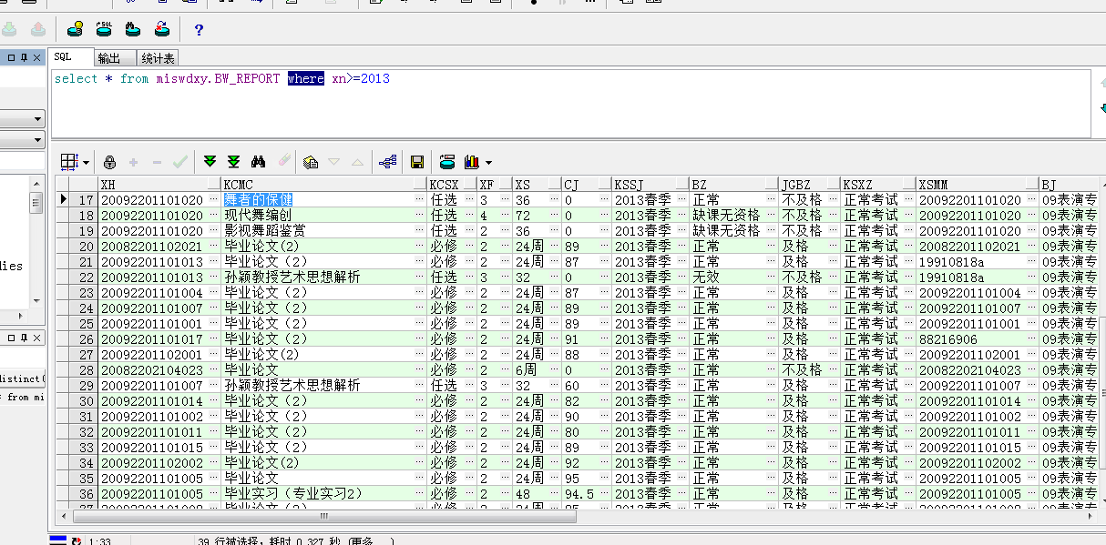Close the lower left docked panel
The width and height of the screenshot is (1106, 545).
click(37, 338)
